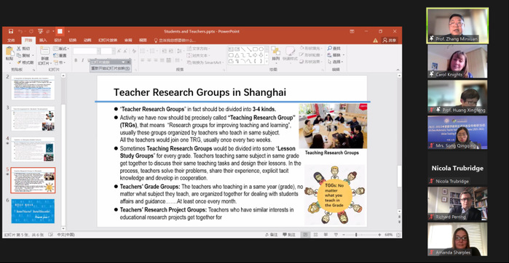Image resolution: width=509 pixels, height=263 pixels.
Task: Fit slide to window icon in status bar
Action: (398, 235)
